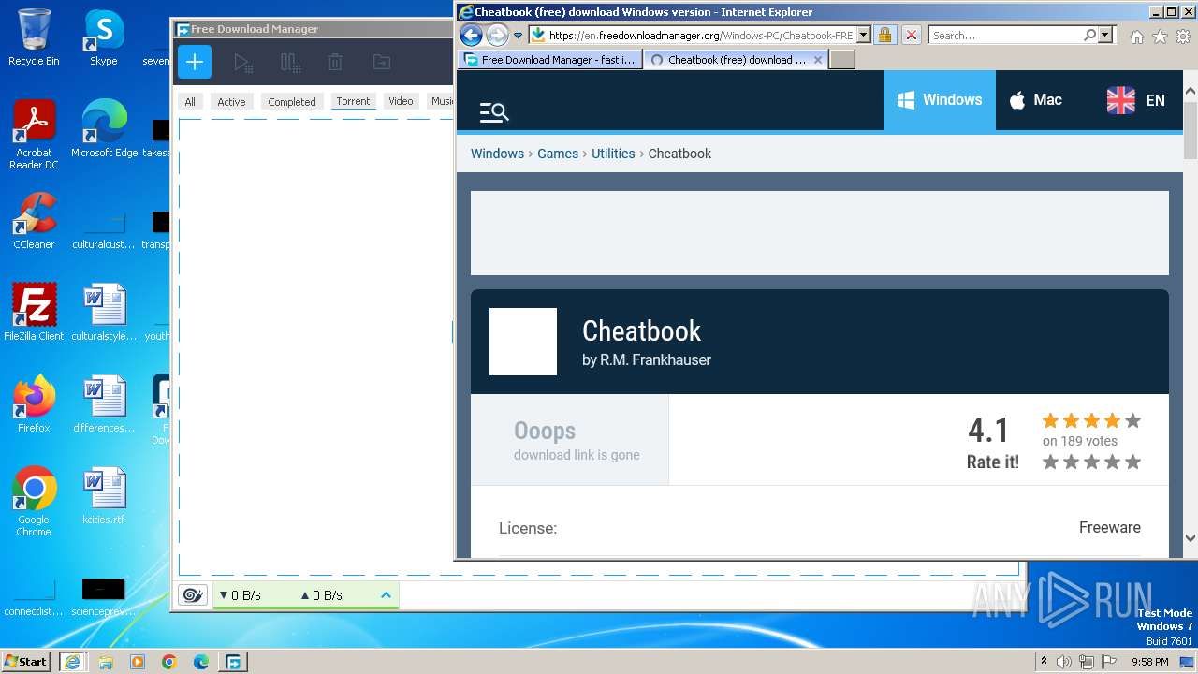Go back in Internet Explorer
The width and height of the screenshot is (1198, 674).
[x=471, y=36]
